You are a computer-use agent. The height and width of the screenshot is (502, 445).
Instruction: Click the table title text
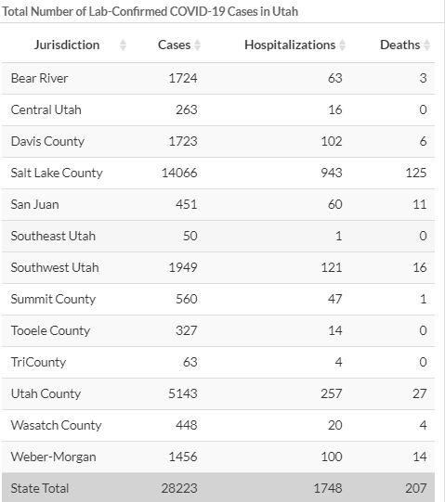[x=151, y=11]
